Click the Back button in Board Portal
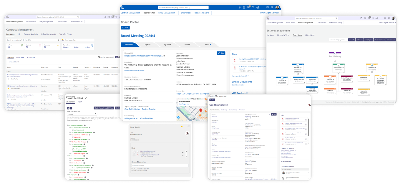The image size is (400, 184). [125, 28]
